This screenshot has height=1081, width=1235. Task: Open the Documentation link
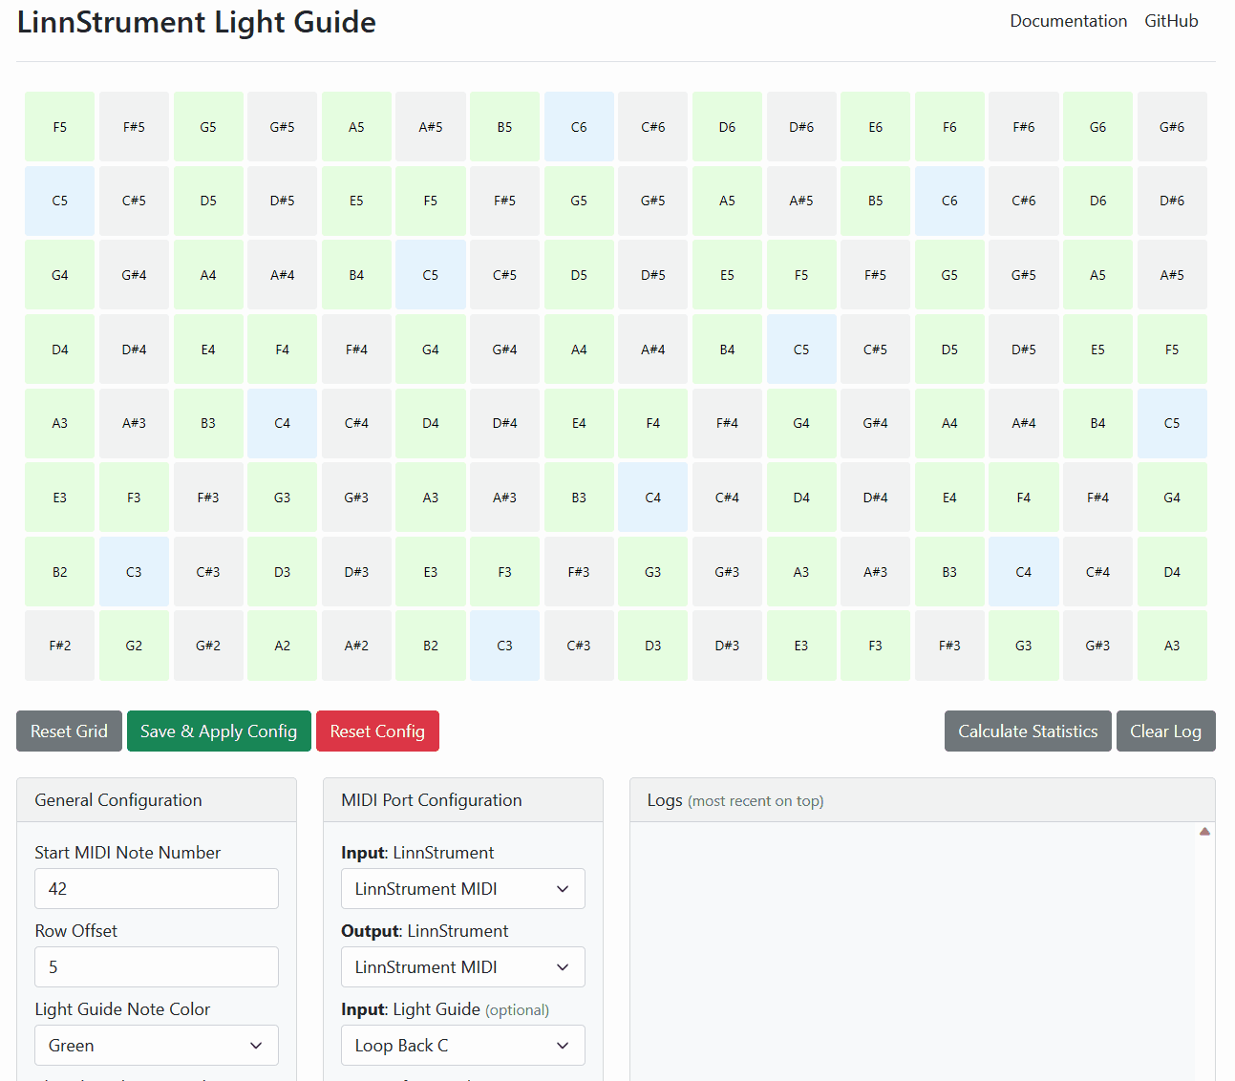click(x=1068, y=21)
